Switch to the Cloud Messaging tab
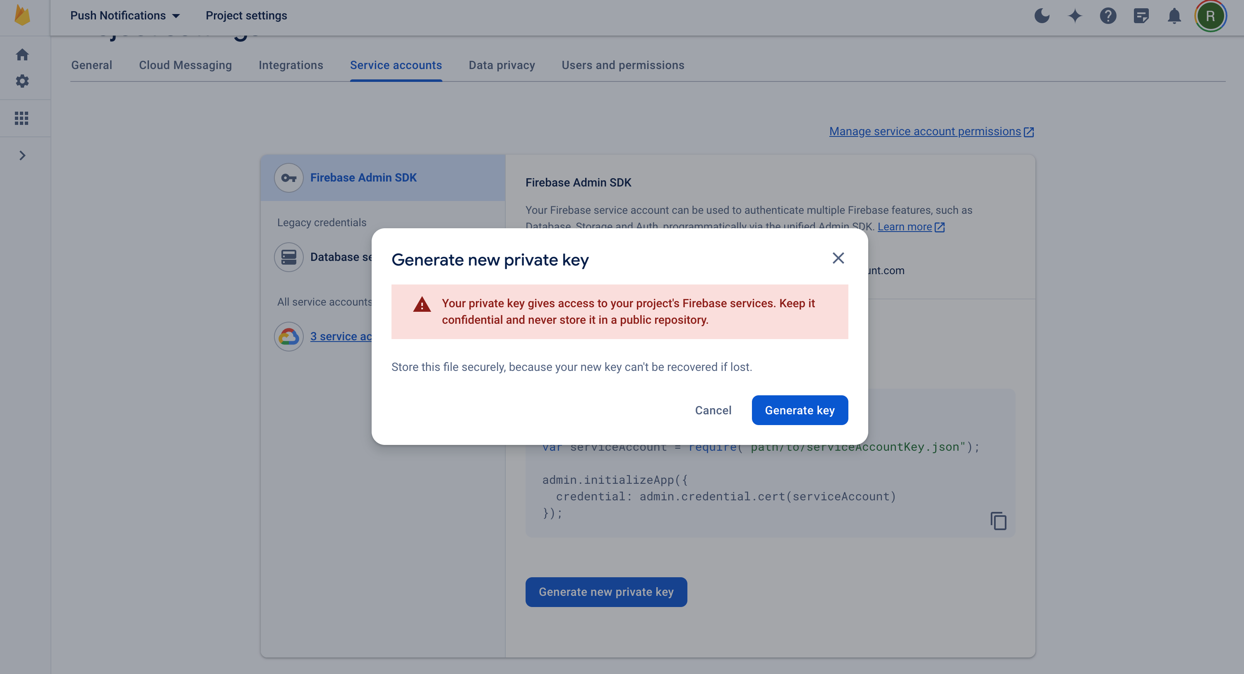This screenshot has width=1244, height=674. click(185, 65)
